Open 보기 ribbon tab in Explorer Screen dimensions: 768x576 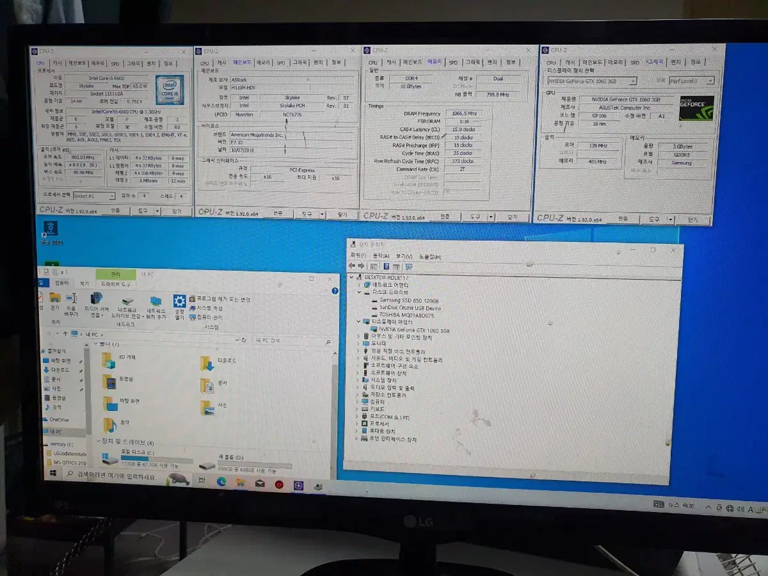pyautogui.click(x=84, y=283)
